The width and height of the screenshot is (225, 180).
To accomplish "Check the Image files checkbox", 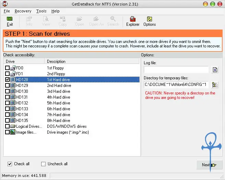I will click(x=7, y=132).
